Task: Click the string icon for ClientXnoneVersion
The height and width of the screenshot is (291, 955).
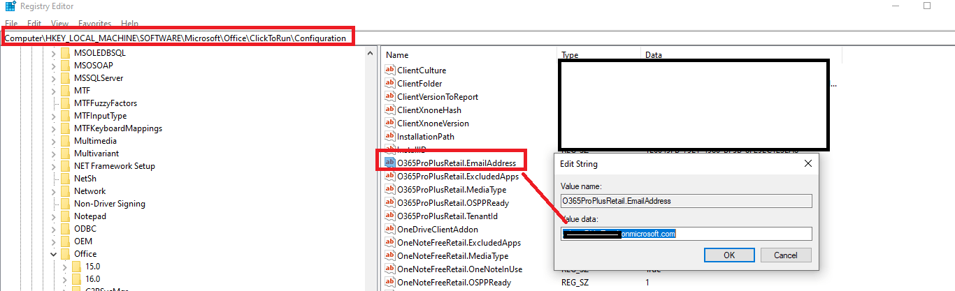Action: click(x=390, y=123)
